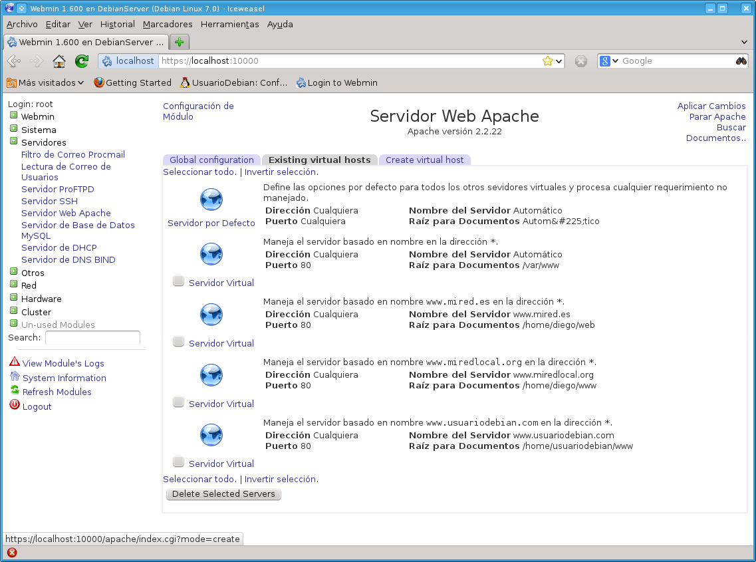Collapse the Servidores category
Screen dimensions: 756x562
[x=13, y=141]
